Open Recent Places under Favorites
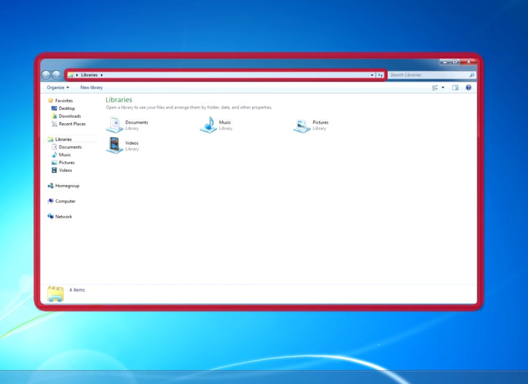This screenshot has width=528, height=384. click(72, 124)
